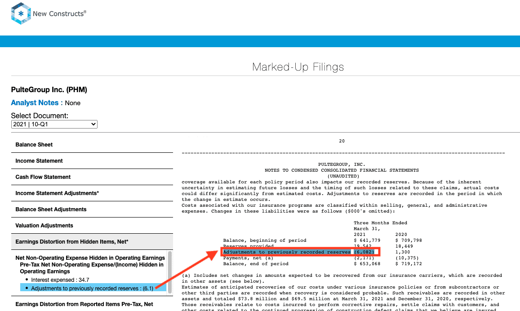This screenshot has width=520, height=311.
Task: Click the Balance, end of period label
Action: 256,264
